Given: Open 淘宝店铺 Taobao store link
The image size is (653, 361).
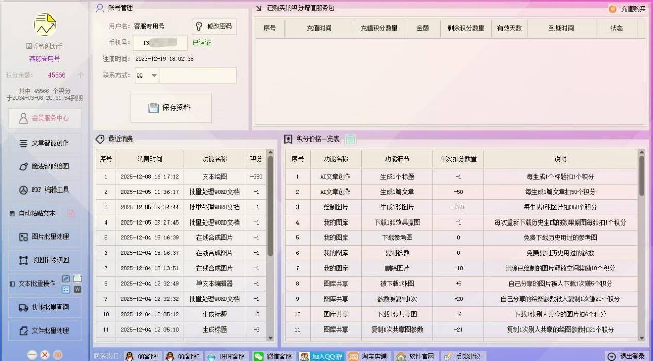Looking at the screenshot, I should [x=369, y=356].
